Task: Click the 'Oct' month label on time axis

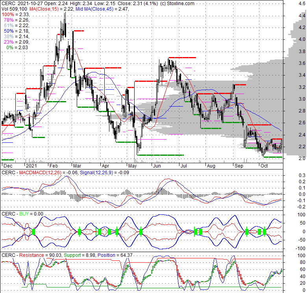Action: (264, 166)
